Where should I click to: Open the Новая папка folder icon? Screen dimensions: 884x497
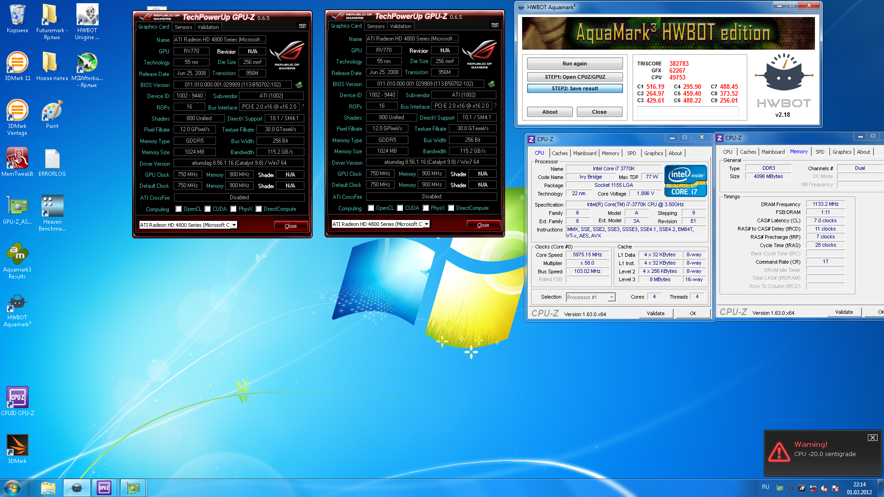[x=52, y=66]
